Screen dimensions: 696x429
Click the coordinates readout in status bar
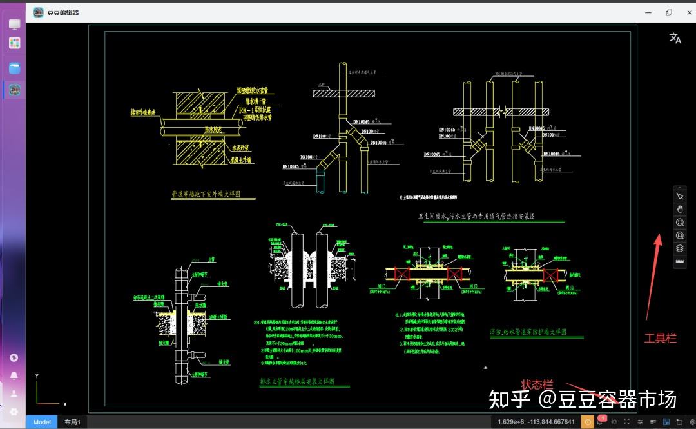click(x=536, y=422)
